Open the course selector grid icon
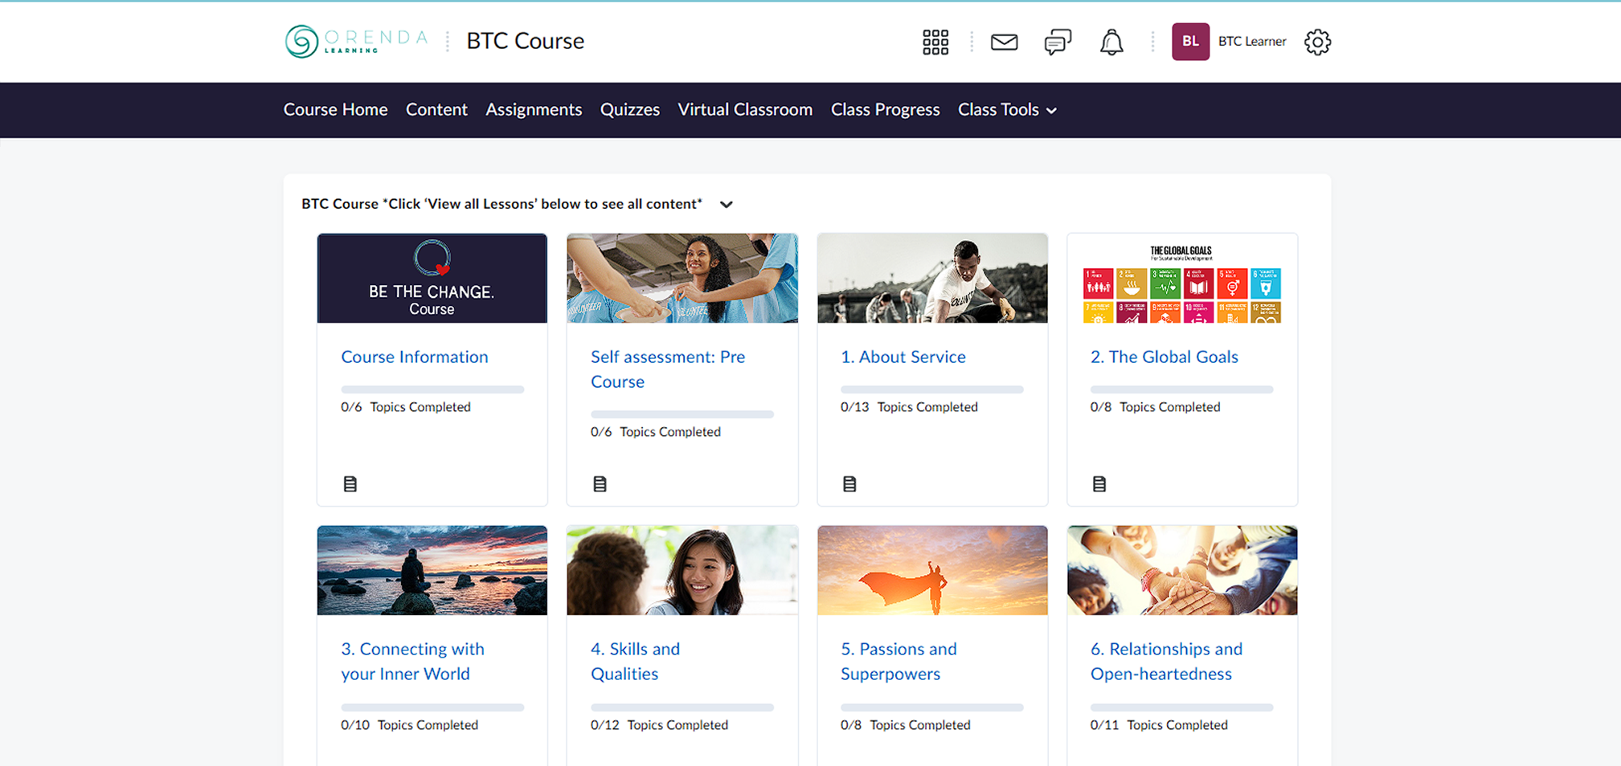Viewport: 1621px width, 766px height. click(935, 42)
